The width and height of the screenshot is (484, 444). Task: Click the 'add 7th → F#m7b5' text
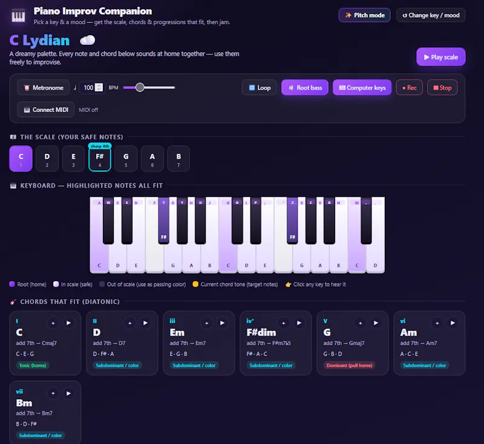click(269, 343)
